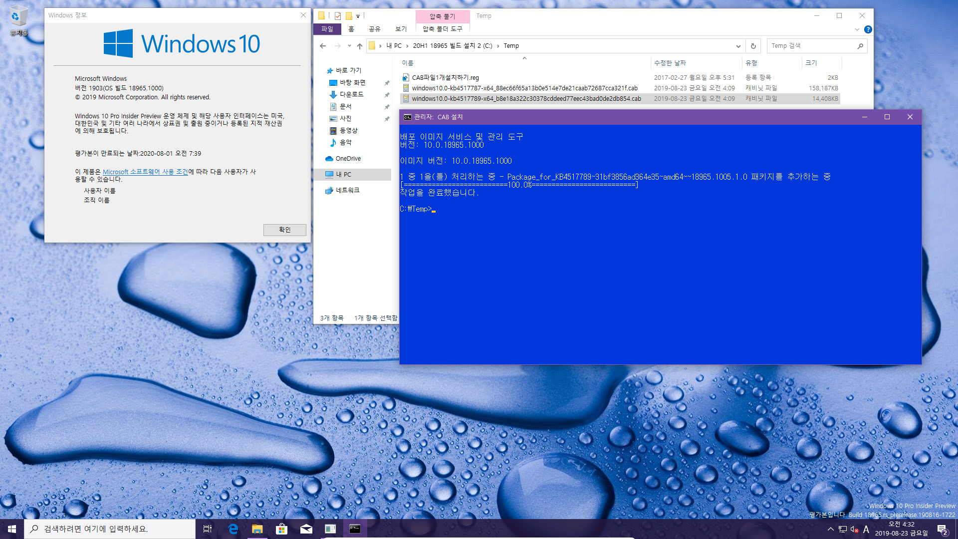The image size is (958, 539).
Task: Switch to the 홈 ribbon tab
Action: [351, 29]
